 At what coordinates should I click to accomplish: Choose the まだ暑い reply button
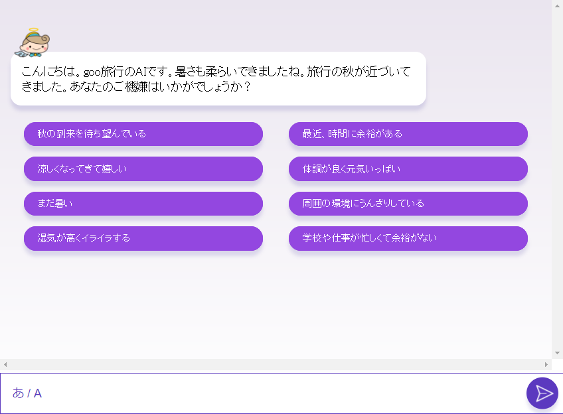[x=143, y=204]
